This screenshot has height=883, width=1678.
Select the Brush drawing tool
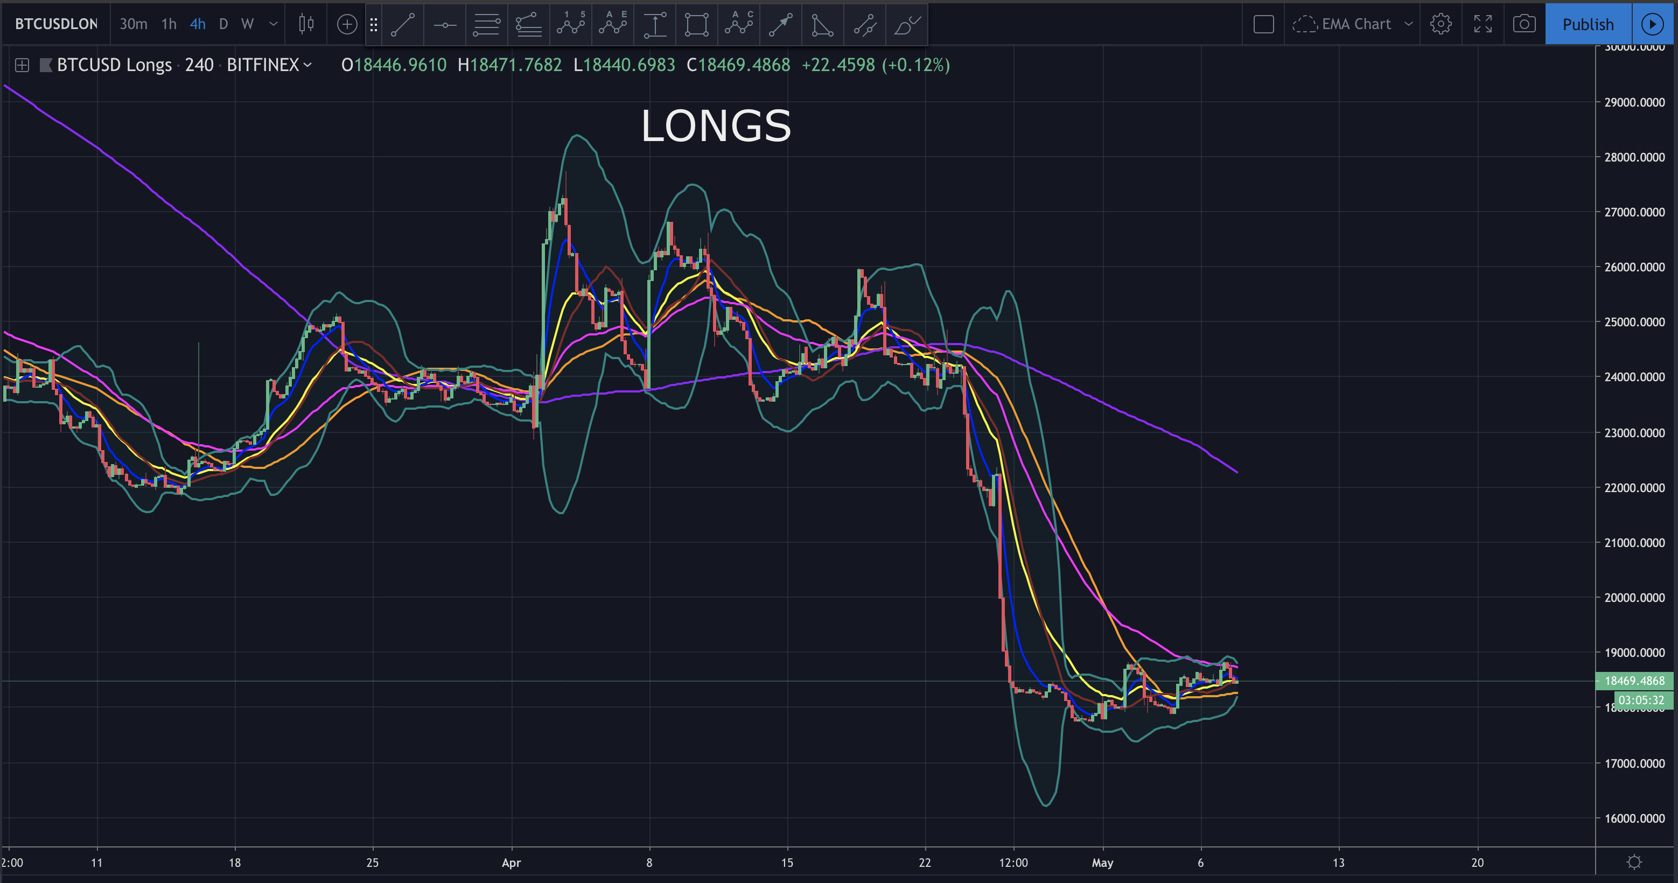coord(907,25)
